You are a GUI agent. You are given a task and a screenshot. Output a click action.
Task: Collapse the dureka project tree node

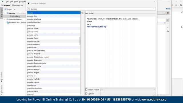click(x=5, y=13)
